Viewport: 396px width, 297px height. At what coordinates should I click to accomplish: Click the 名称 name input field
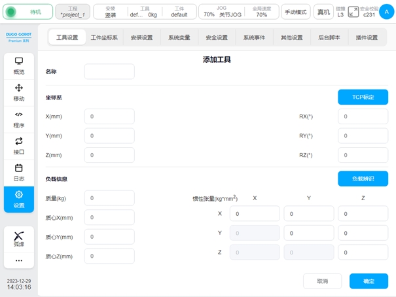(109, 71)
